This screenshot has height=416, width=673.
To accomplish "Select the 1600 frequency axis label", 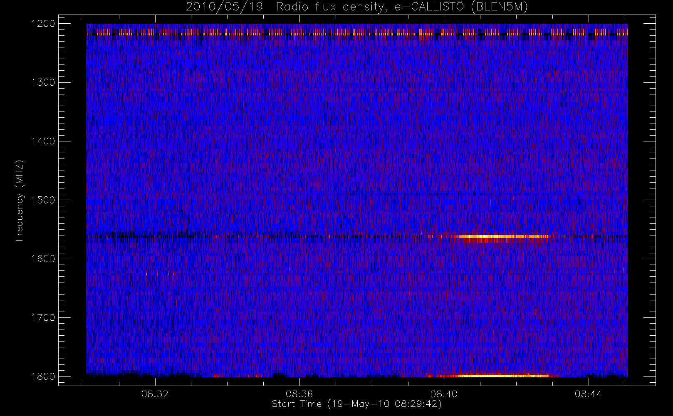I will [43, 259].
